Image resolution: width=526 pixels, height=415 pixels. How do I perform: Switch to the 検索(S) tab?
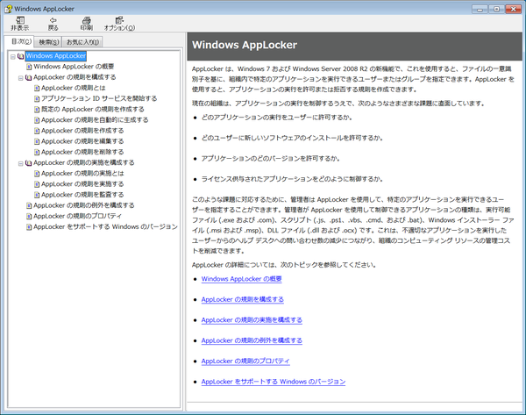point(48,42)
